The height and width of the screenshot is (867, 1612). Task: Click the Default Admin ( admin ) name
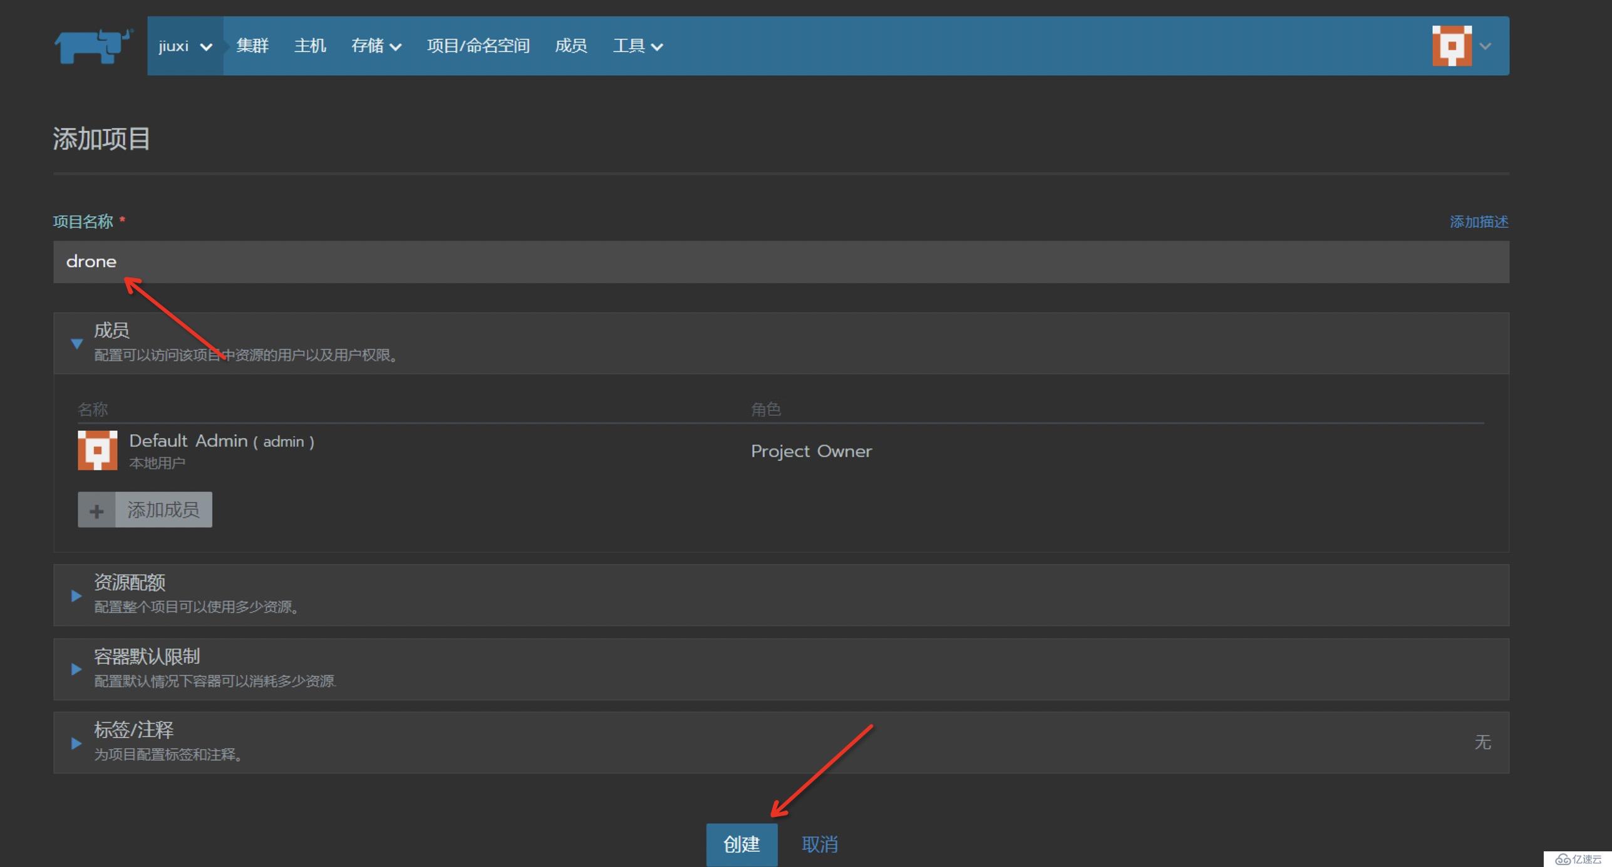pos(222,441)
